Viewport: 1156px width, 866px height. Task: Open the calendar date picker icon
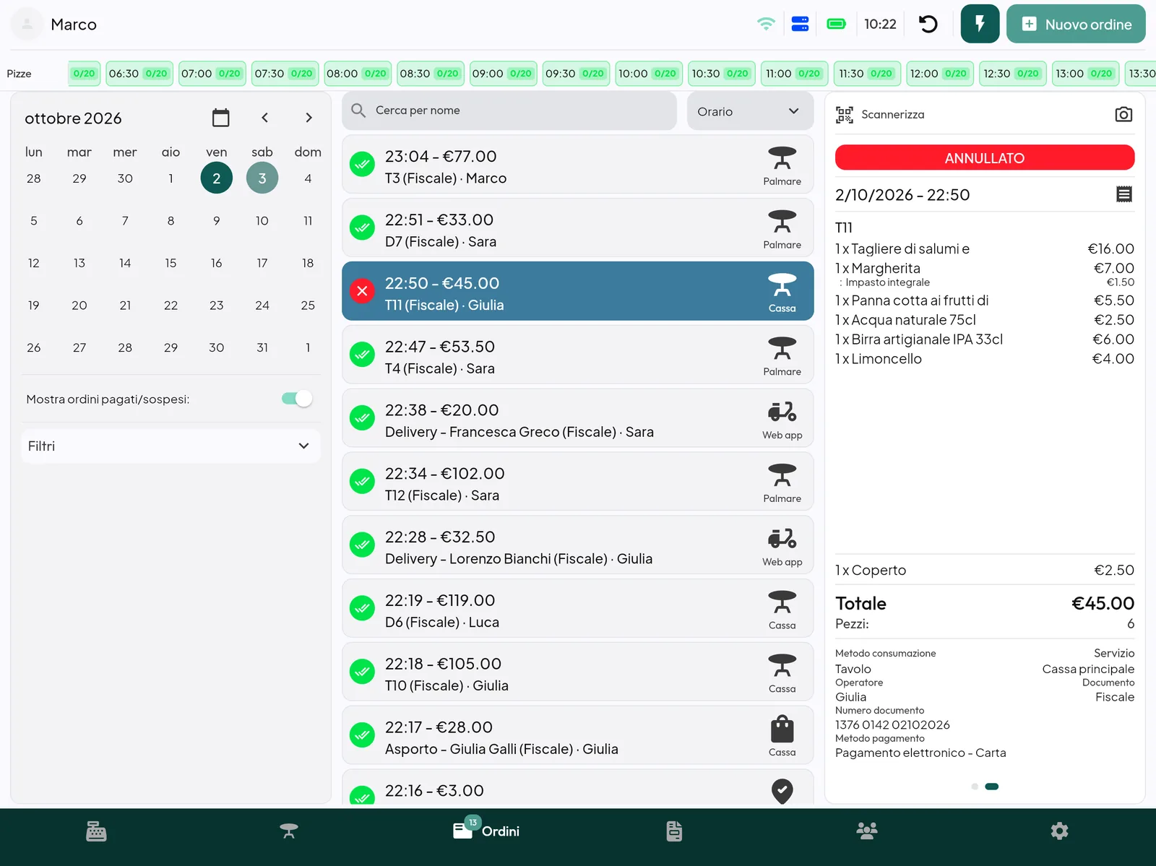221,118
